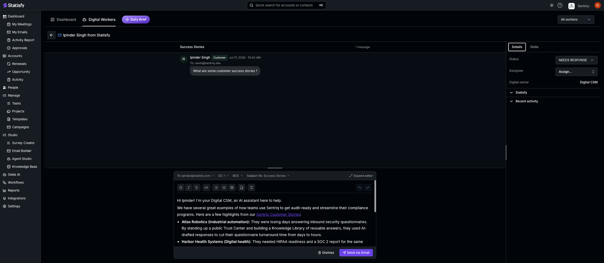This screenshot has height=263, width=604.
Task: Click the Statisfy logo
Action: 14,5
